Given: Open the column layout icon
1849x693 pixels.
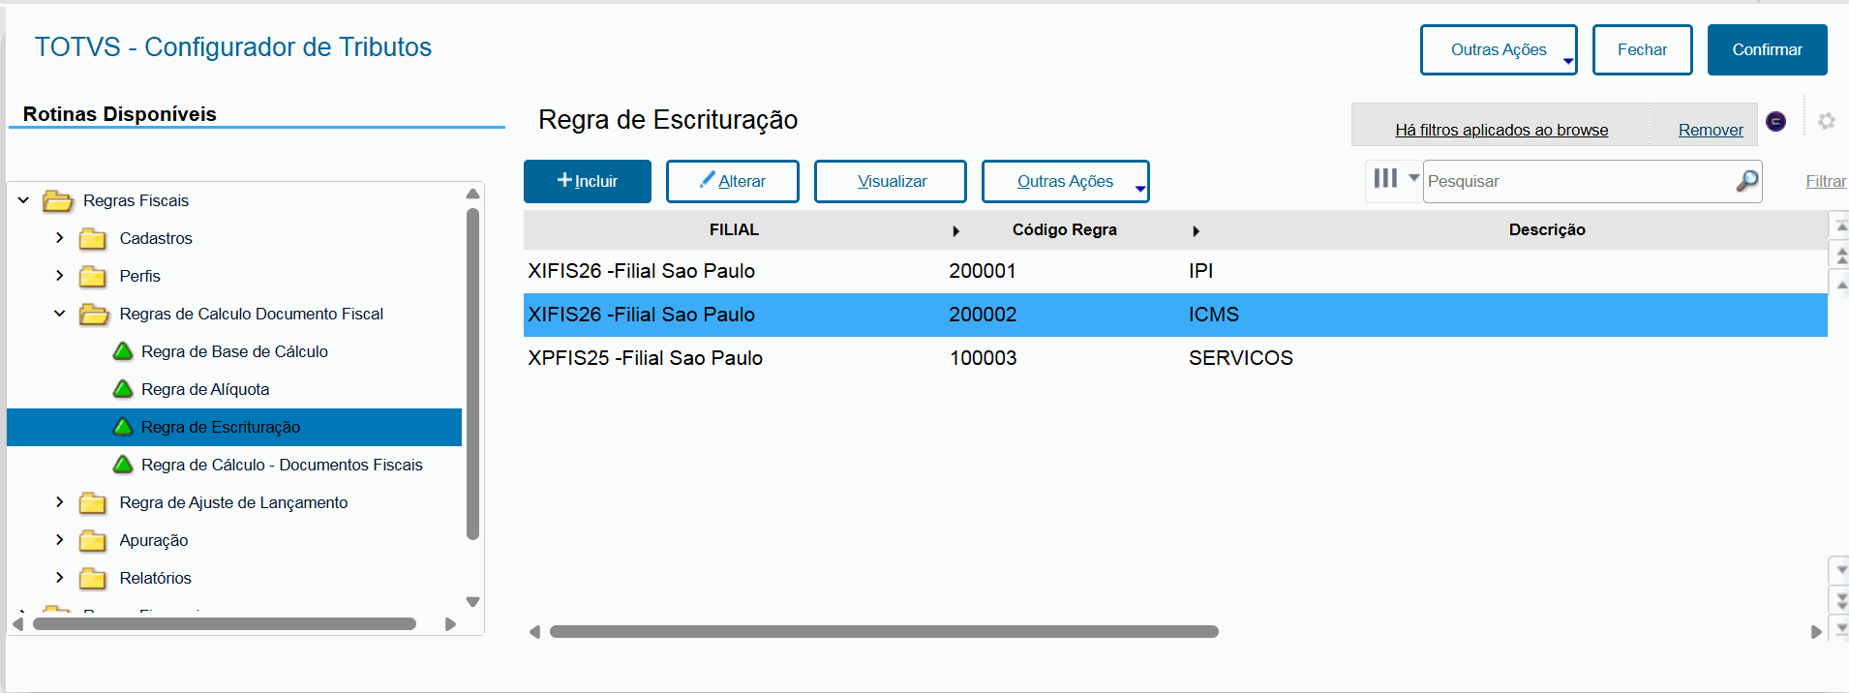Looking at the screenshot, I should coord(1385,179).
